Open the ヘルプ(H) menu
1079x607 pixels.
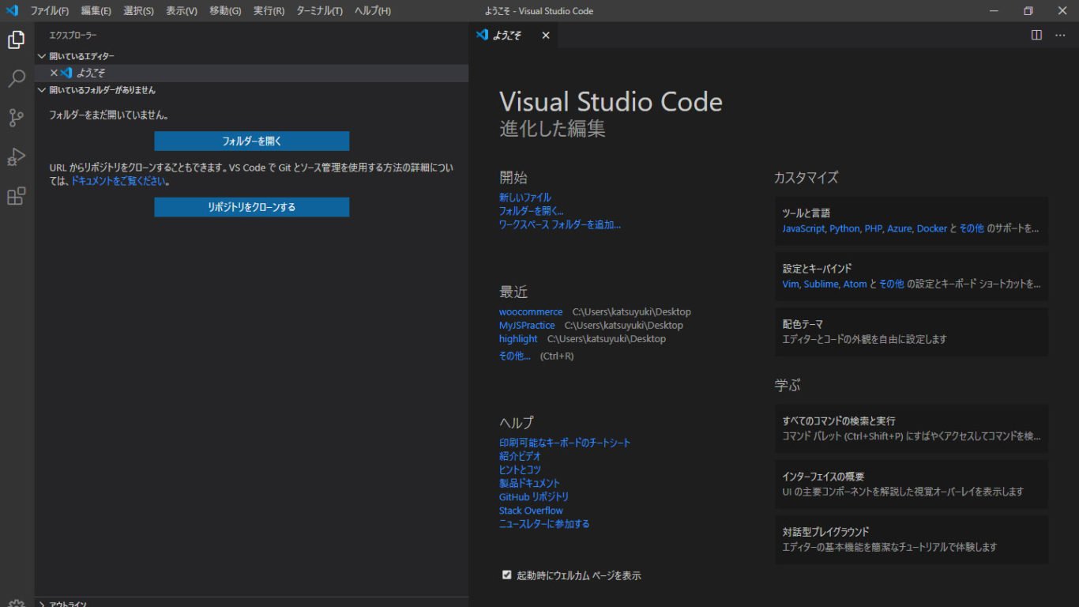point(372,11)
